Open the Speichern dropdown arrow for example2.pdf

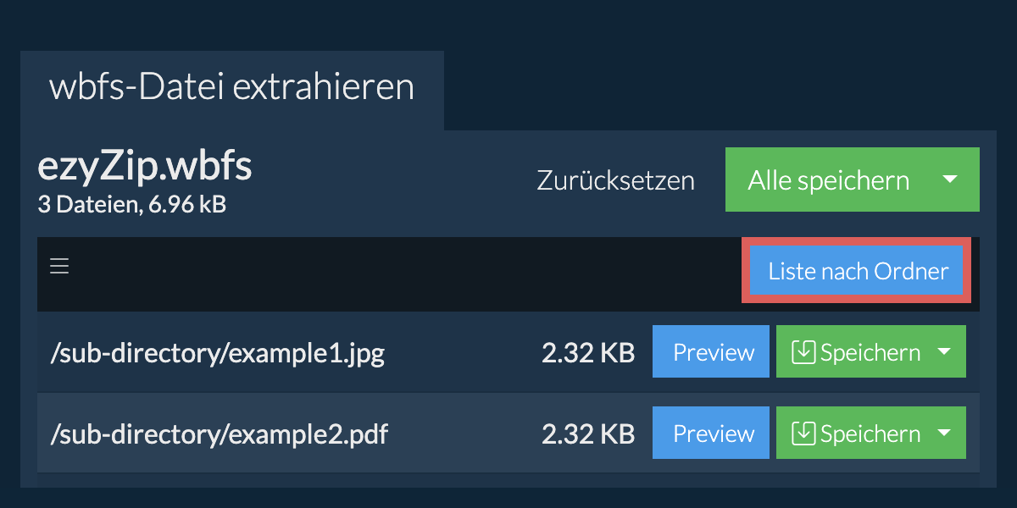(945, 433)
